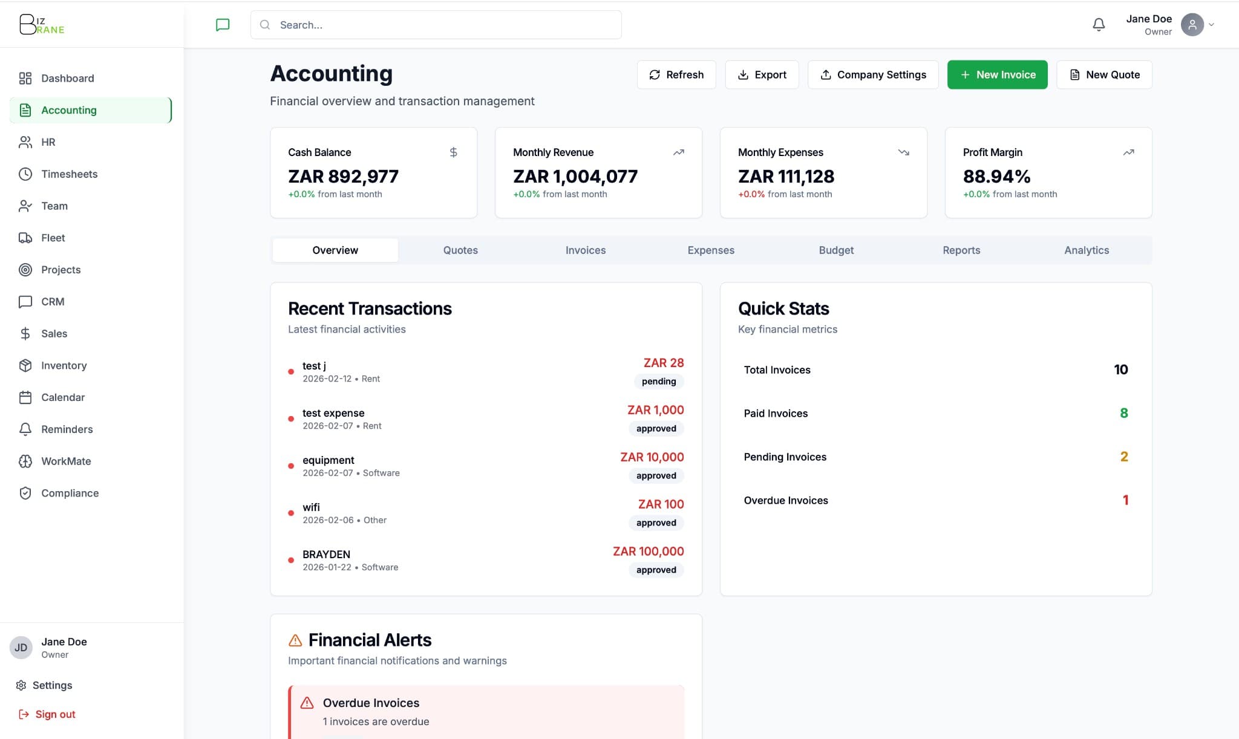The width and height of the screenshot is (1239, 739).
Task: Open Timesheets in the sidebar
Action: (69, 174)
